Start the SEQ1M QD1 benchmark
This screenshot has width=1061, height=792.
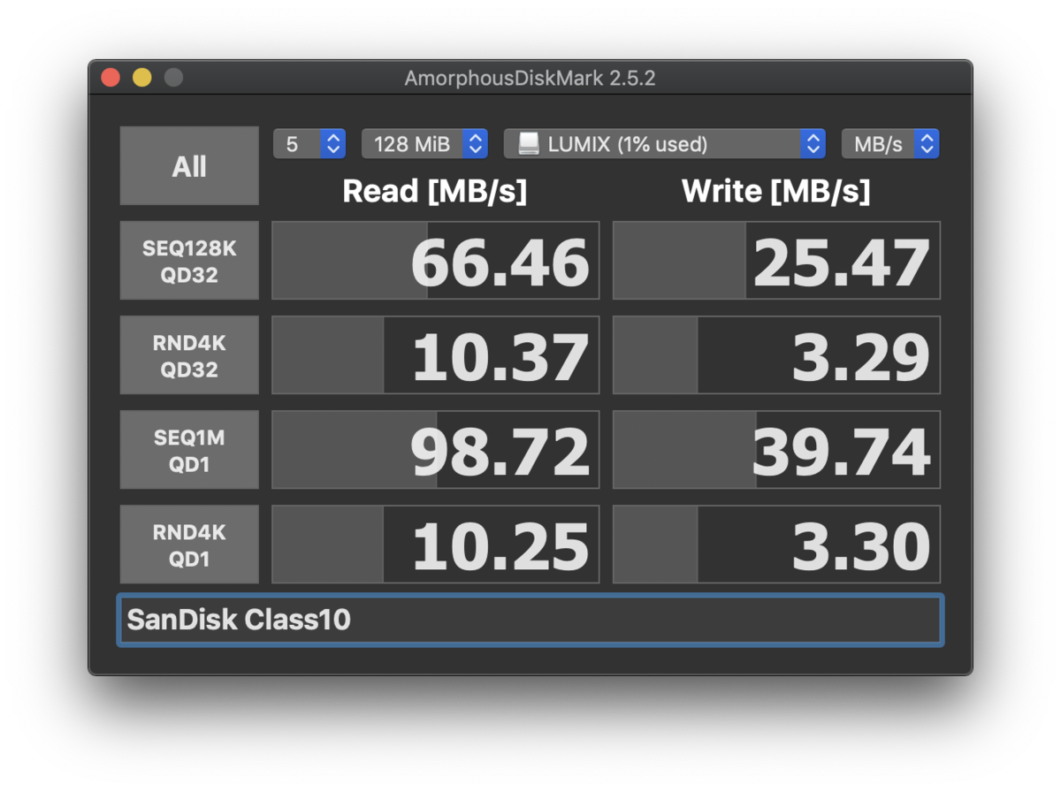click(x=189, y=450)
